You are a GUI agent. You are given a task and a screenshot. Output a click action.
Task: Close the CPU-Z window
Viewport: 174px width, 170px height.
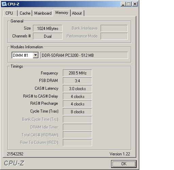pyautogui.click(x=135, y=4)
